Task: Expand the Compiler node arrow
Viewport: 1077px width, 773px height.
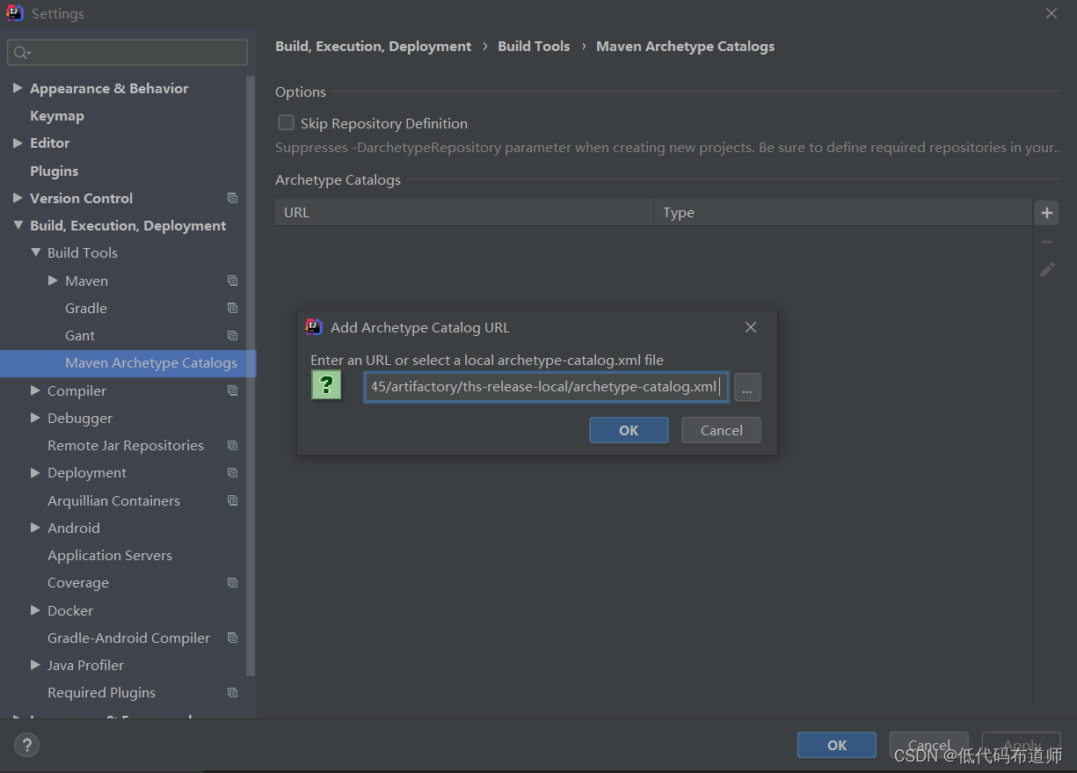Action: (x=35, y=390)
